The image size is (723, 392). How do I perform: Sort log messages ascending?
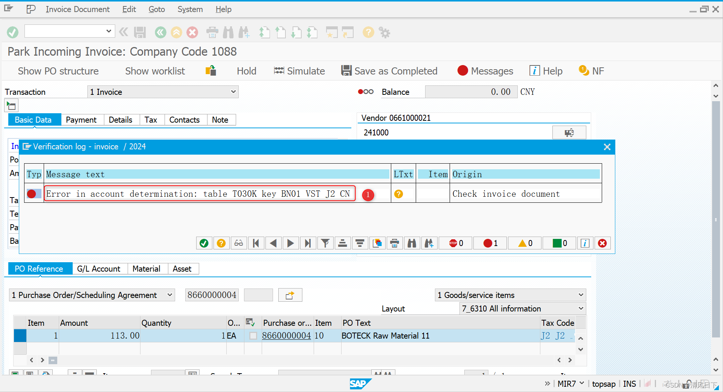click(x=343, y=243)
